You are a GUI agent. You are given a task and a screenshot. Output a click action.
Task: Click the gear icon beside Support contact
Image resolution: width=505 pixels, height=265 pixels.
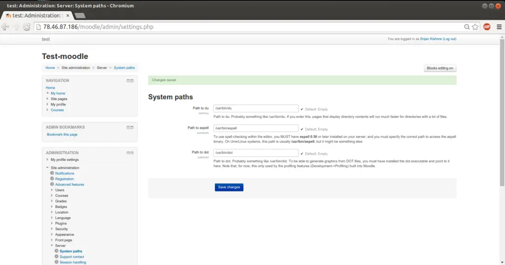click(x=56, y=257)
